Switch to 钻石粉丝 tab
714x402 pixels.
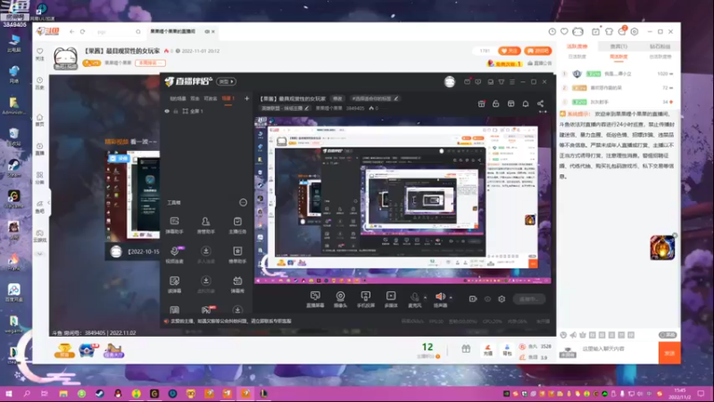660,46
